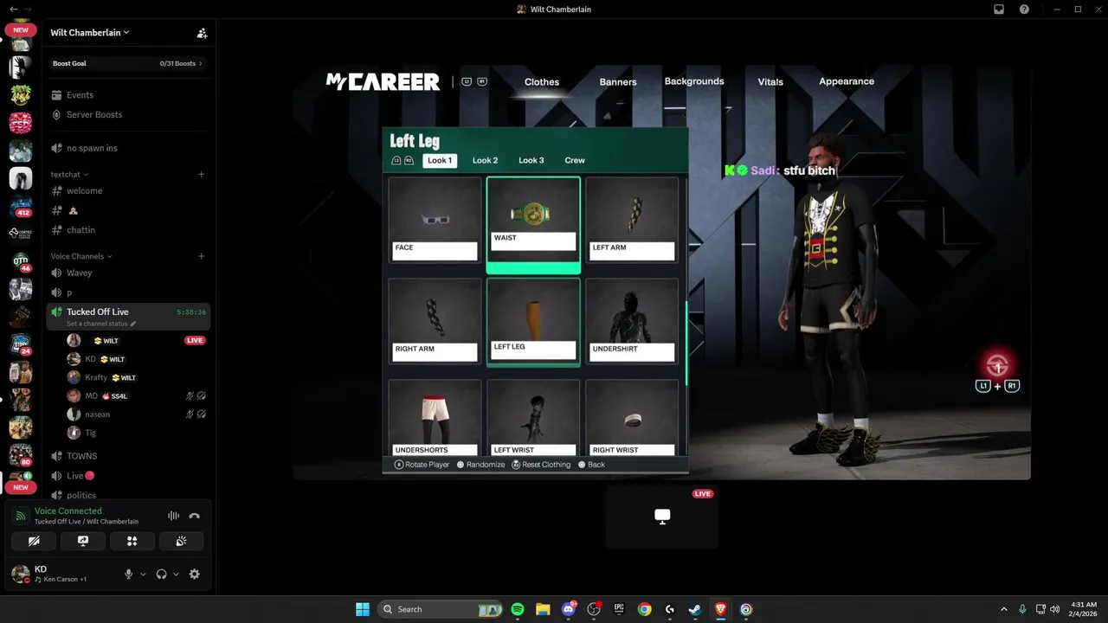Expand input device options arrow next to microphone

click(143, 574)
